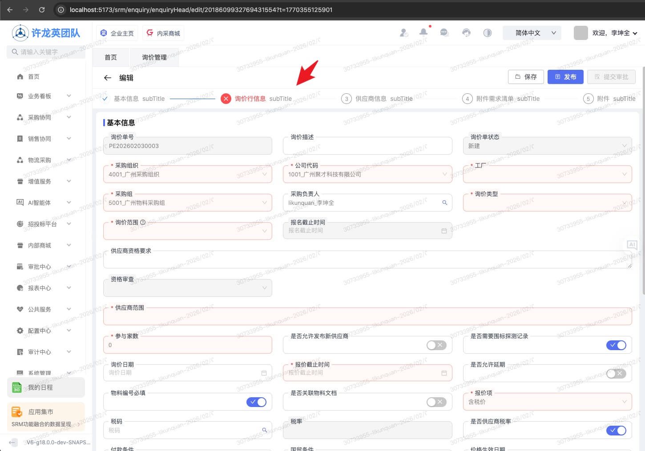This screenshot has height=451, width=645.
Task: Click the customer service headset icon
Action: [466, 33]
